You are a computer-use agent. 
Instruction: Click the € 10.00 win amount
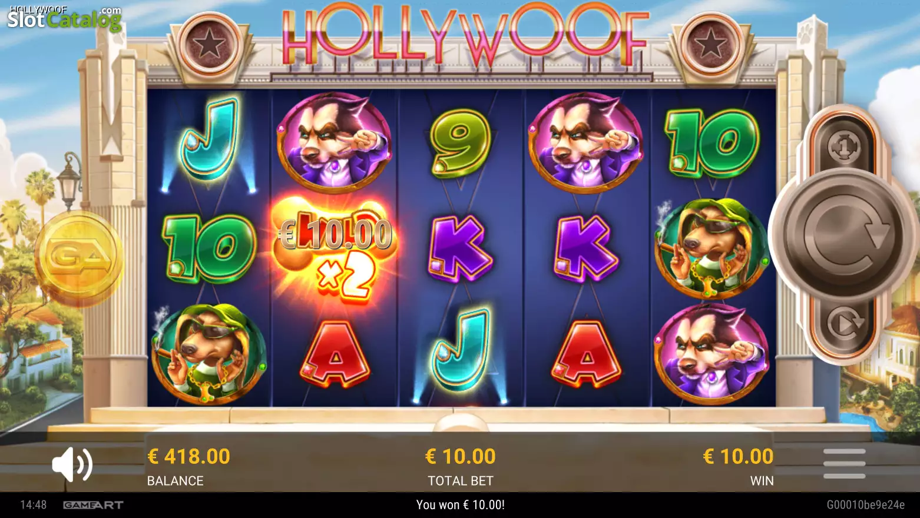[x=738, y=457]
